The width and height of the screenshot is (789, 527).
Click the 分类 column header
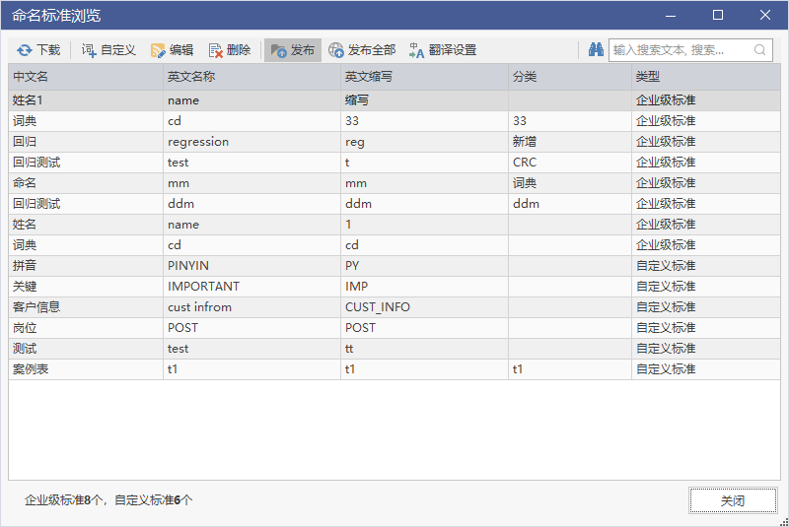coord(570,77)
